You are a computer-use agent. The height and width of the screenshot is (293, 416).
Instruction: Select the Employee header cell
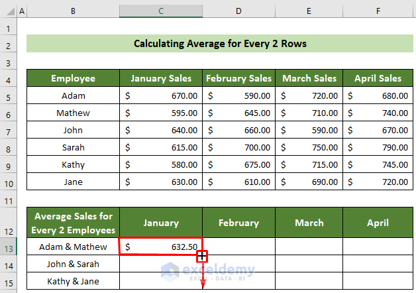tap(73, 79)
